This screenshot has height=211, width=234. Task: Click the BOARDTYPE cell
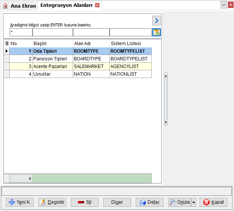tap(91, 59)
